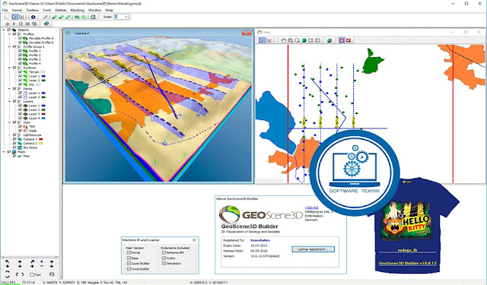Screen dimensions: 487x285
Task: Click the License Agreement button
Action: point(313,249)
